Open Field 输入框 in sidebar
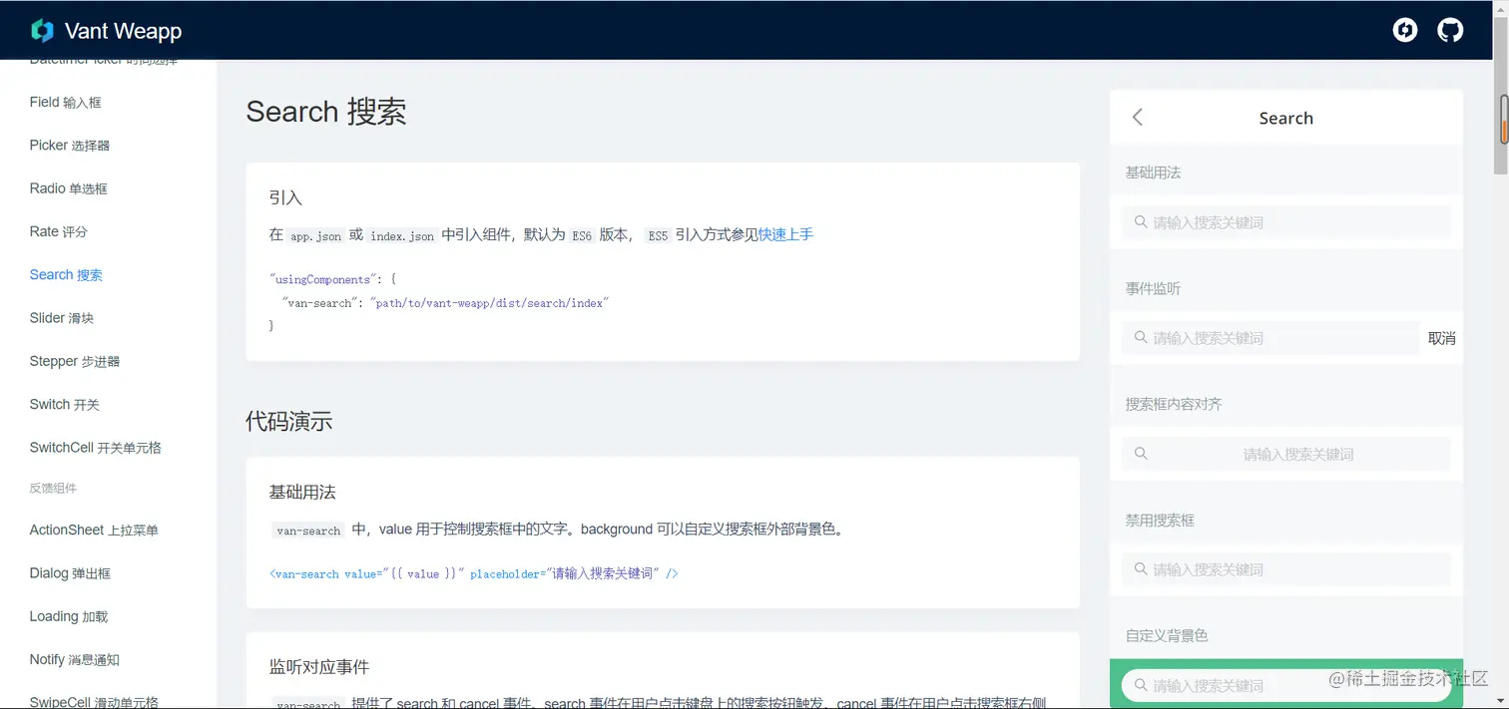This screenshot has width=1509, height=709. pyautogui.click(x=66, y=102)
